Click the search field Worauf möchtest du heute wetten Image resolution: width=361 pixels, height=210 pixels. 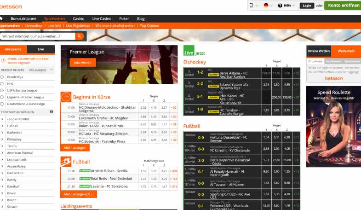point(38,36)
